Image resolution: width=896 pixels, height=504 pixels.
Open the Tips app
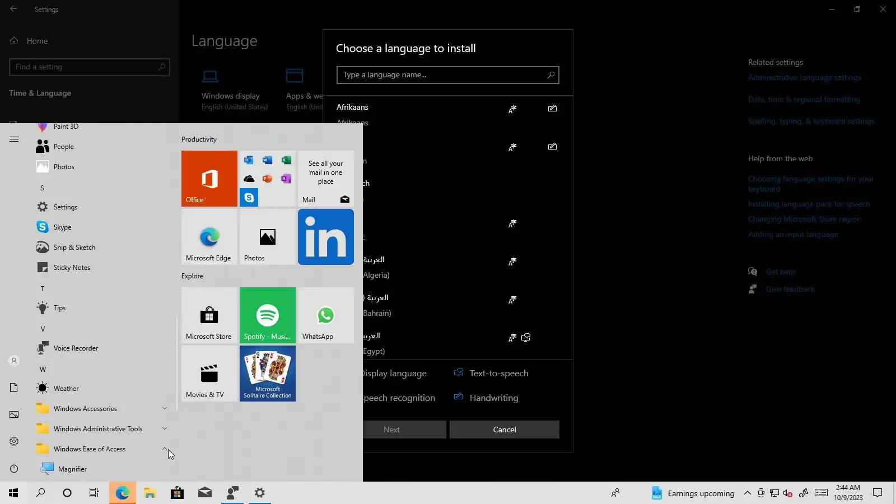pyautogui.click(x=101, y=308)
